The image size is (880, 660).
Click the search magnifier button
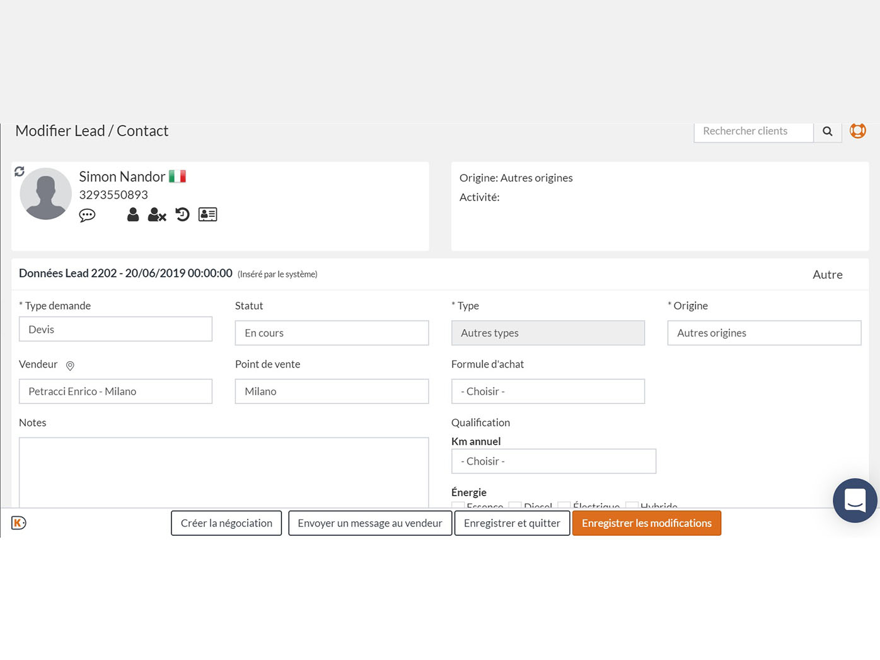click(x=828, y=131)
